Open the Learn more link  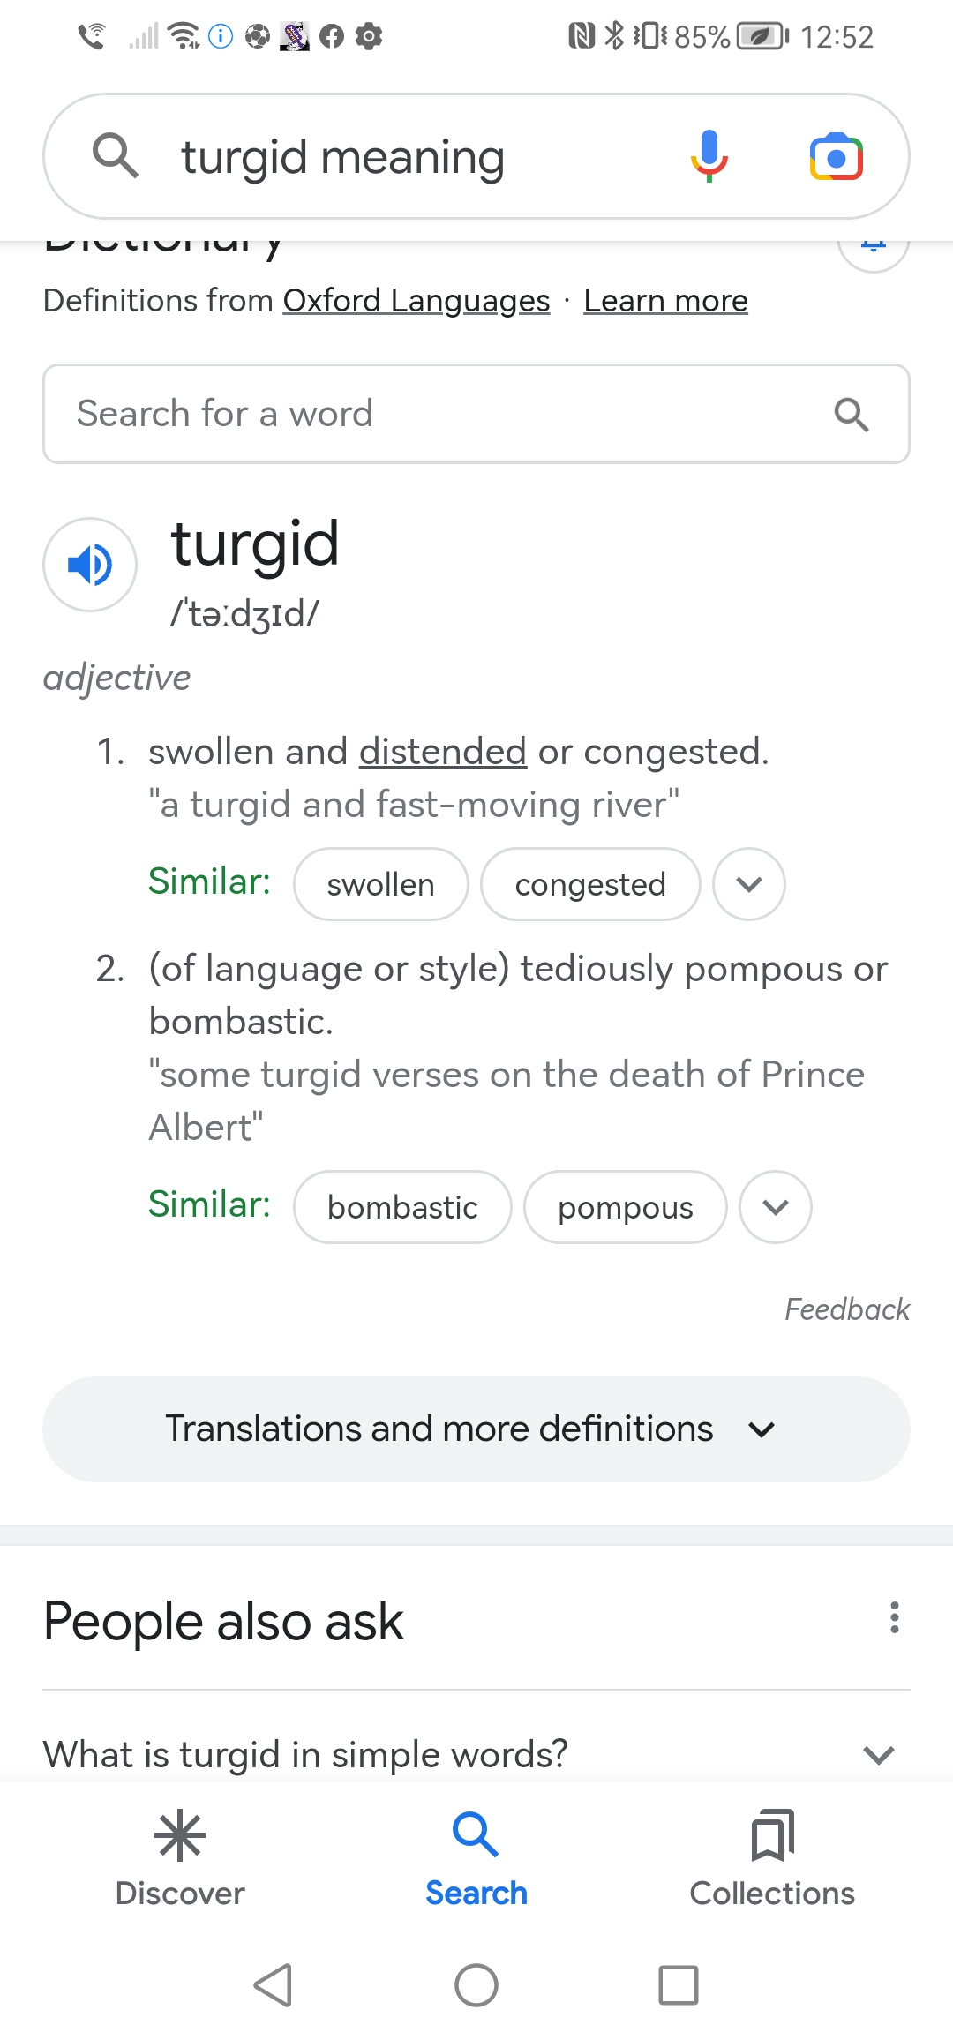click(666, 301)
